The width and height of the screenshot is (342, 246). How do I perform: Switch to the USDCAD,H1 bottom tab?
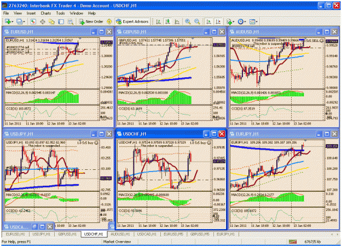[x=147, y=234]
